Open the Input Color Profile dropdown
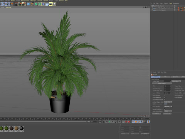The height and width of the screenshot is (139, 185). [168, 111]
